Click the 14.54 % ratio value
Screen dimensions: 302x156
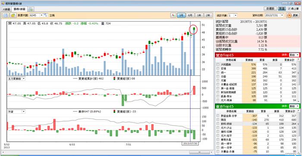pyautogui.click(x=262, y=41)
